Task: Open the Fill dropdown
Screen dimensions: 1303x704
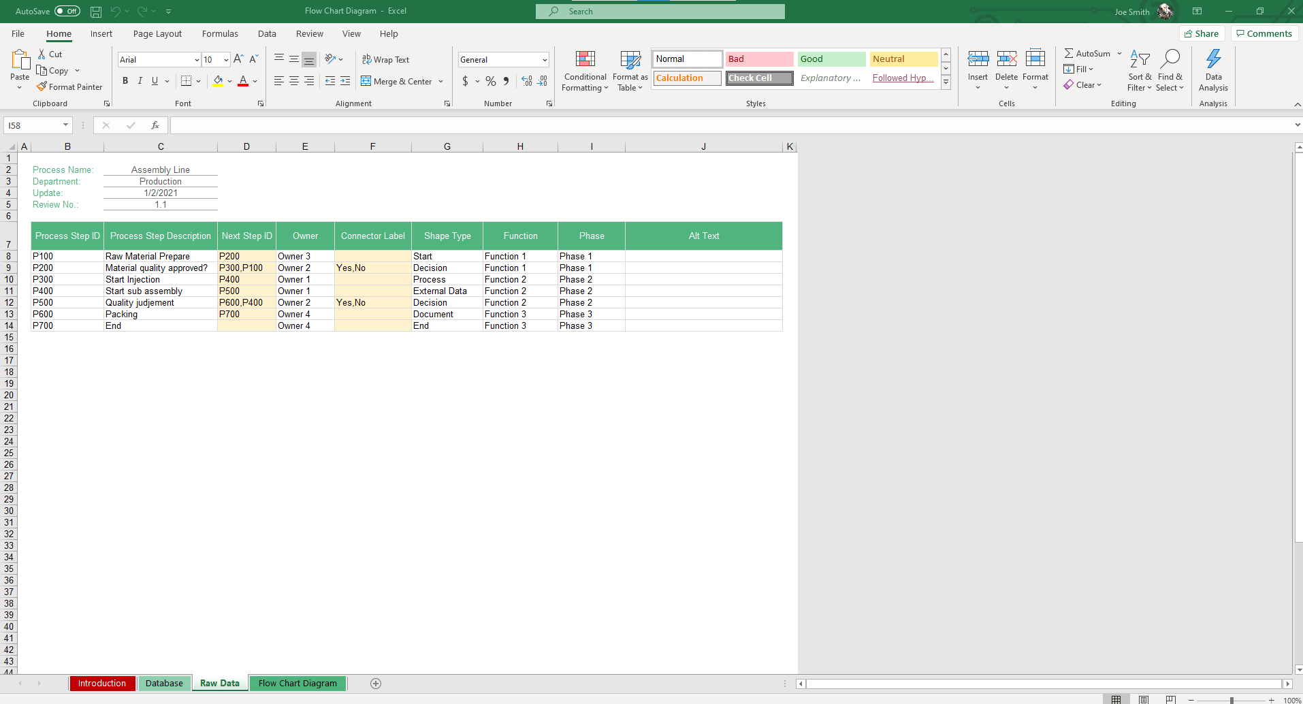Action: 1078,69
